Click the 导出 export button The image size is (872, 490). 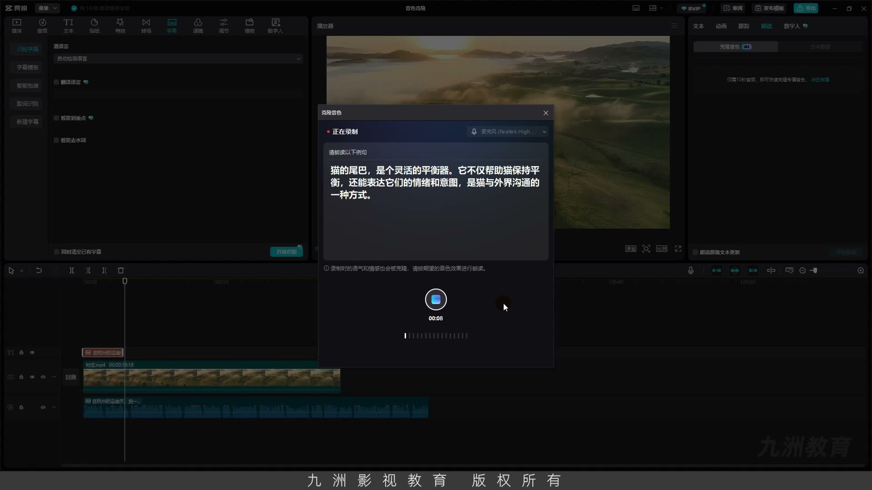806,8
